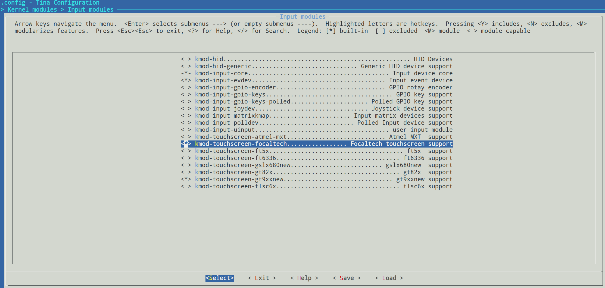Click 'Joystick device support' description
This screenshot has height=288, width=605.
pyautogui.click(x=412, y=109)
